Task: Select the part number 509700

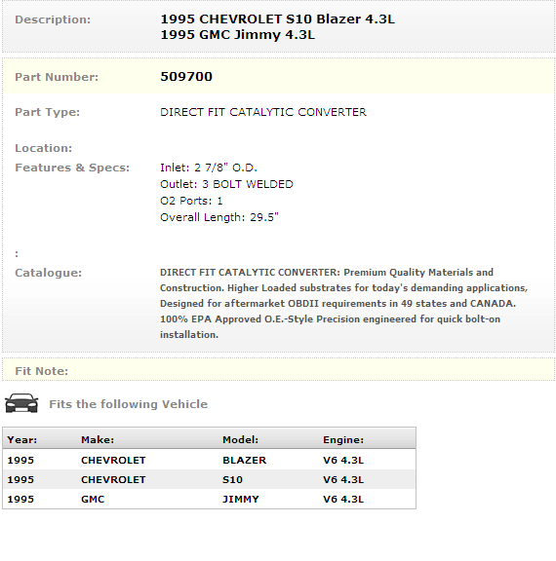Action: [x=186, y=77]
